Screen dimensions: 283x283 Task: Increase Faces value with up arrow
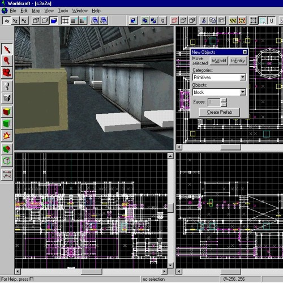coord(224,100)
